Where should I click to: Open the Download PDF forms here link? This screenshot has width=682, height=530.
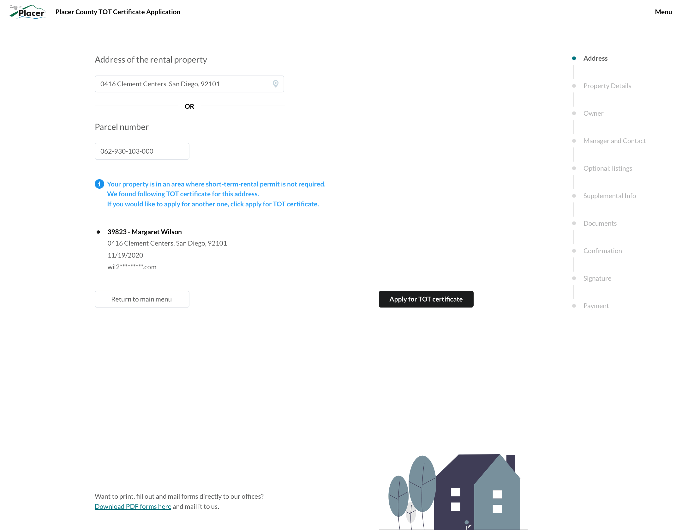pos(133,506)
